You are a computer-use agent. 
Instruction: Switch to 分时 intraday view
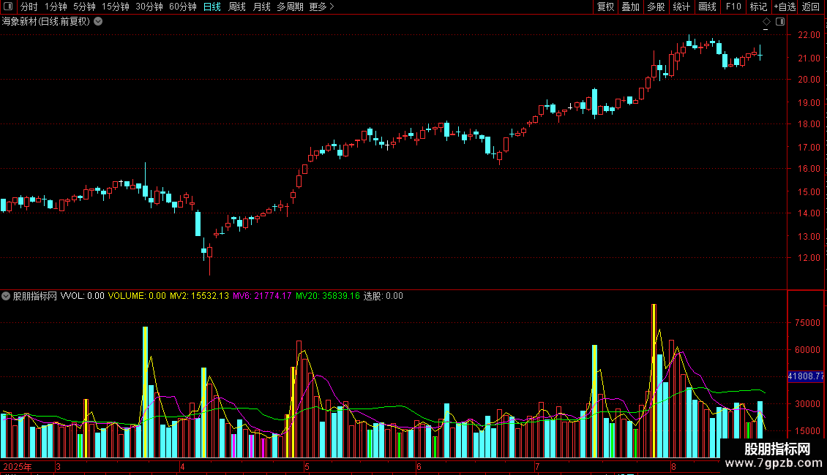coord(29,7)
